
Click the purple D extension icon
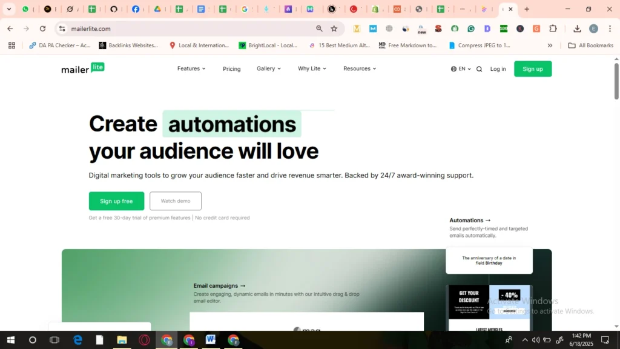(487, 28)
